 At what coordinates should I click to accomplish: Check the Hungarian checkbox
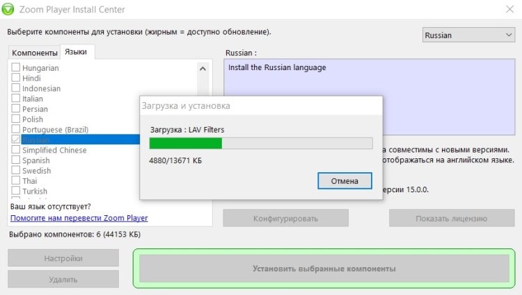(15, 67)
